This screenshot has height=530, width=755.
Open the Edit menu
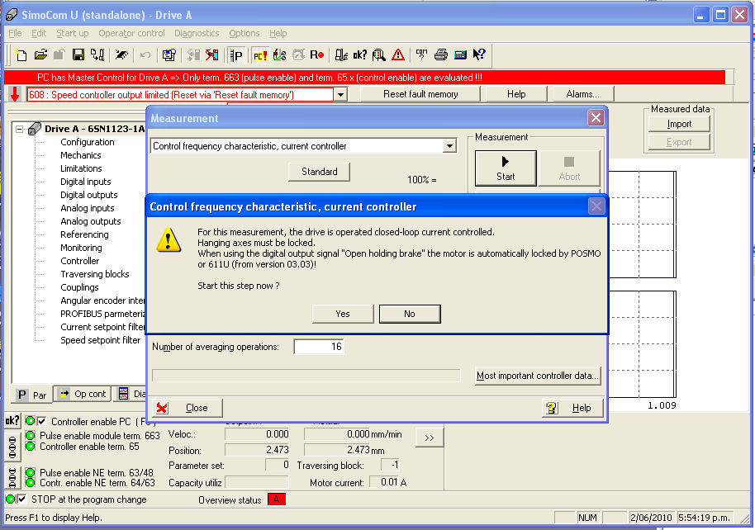tap(39, 33)
